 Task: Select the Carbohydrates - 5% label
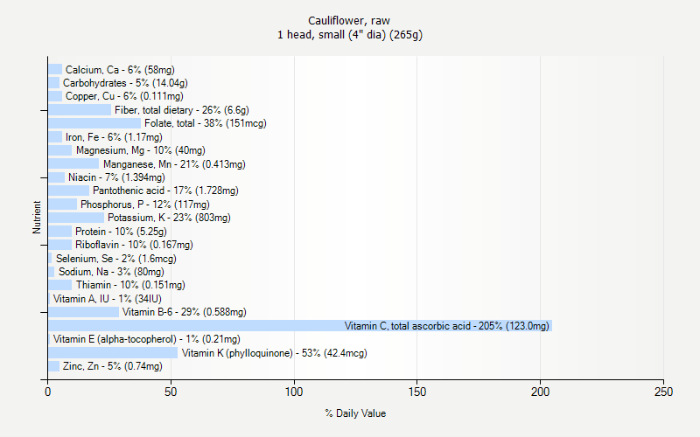pos(125,83)
